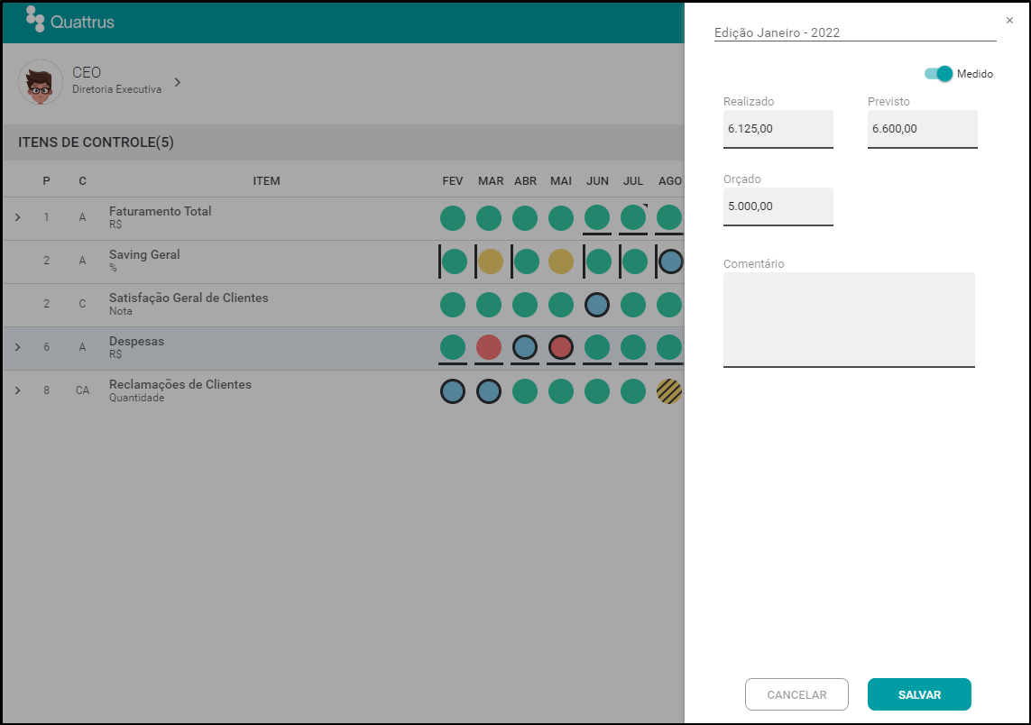Click the Despesas item name

click(136, 341)
